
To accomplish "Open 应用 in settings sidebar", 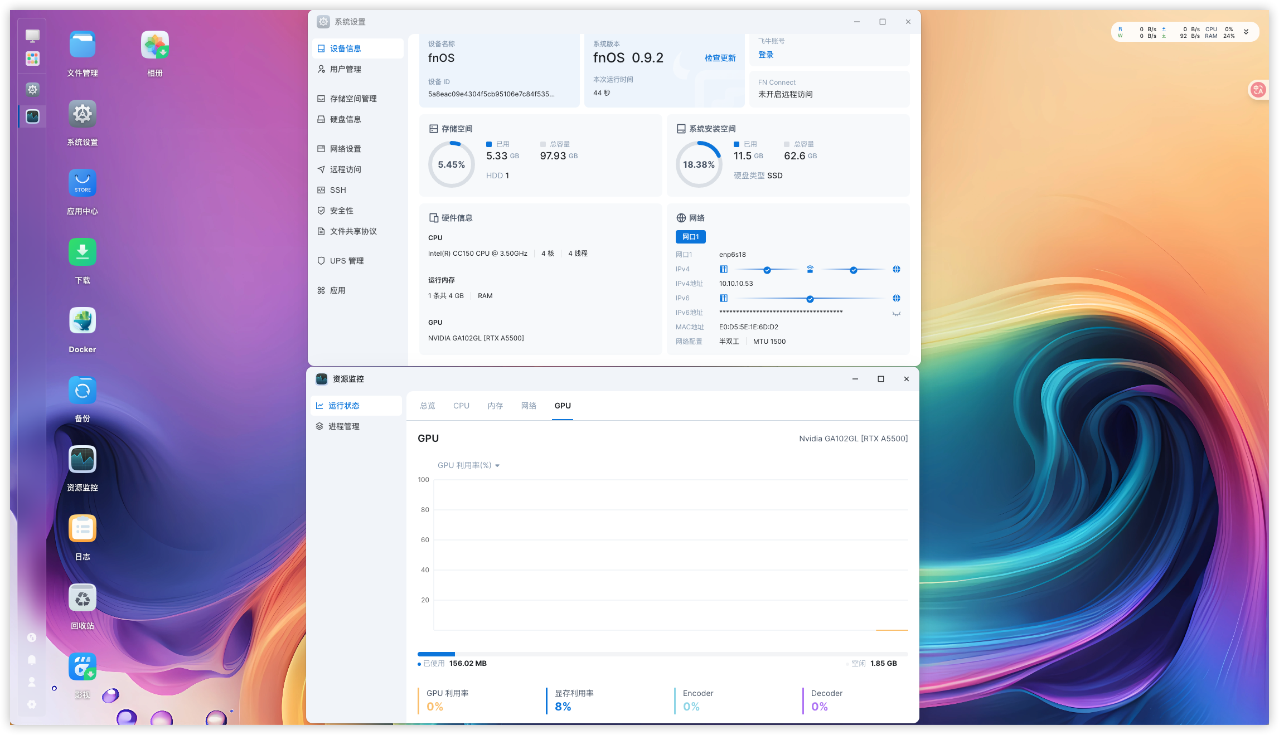I will [x=357, y=290].
